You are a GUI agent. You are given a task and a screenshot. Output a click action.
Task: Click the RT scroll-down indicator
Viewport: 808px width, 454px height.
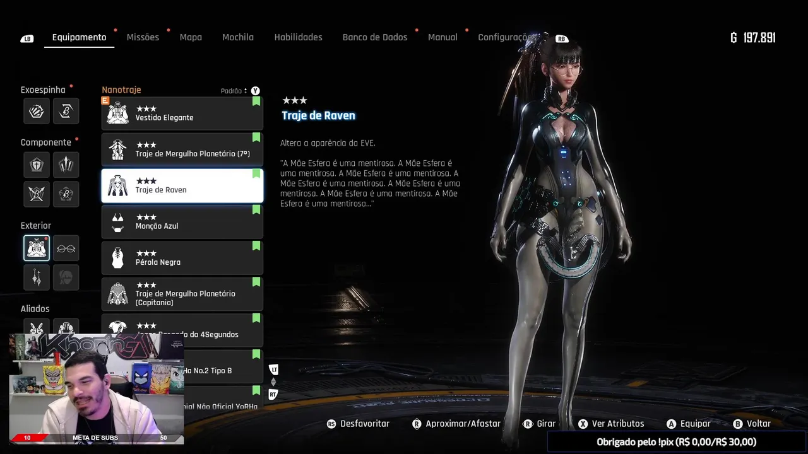pos(273,395)
